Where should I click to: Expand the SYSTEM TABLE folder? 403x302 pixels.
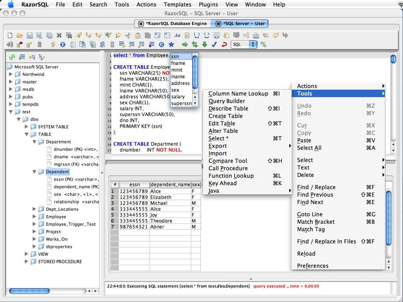(26, 127)
